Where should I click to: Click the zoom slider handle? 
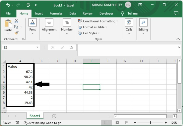(151, 123)
